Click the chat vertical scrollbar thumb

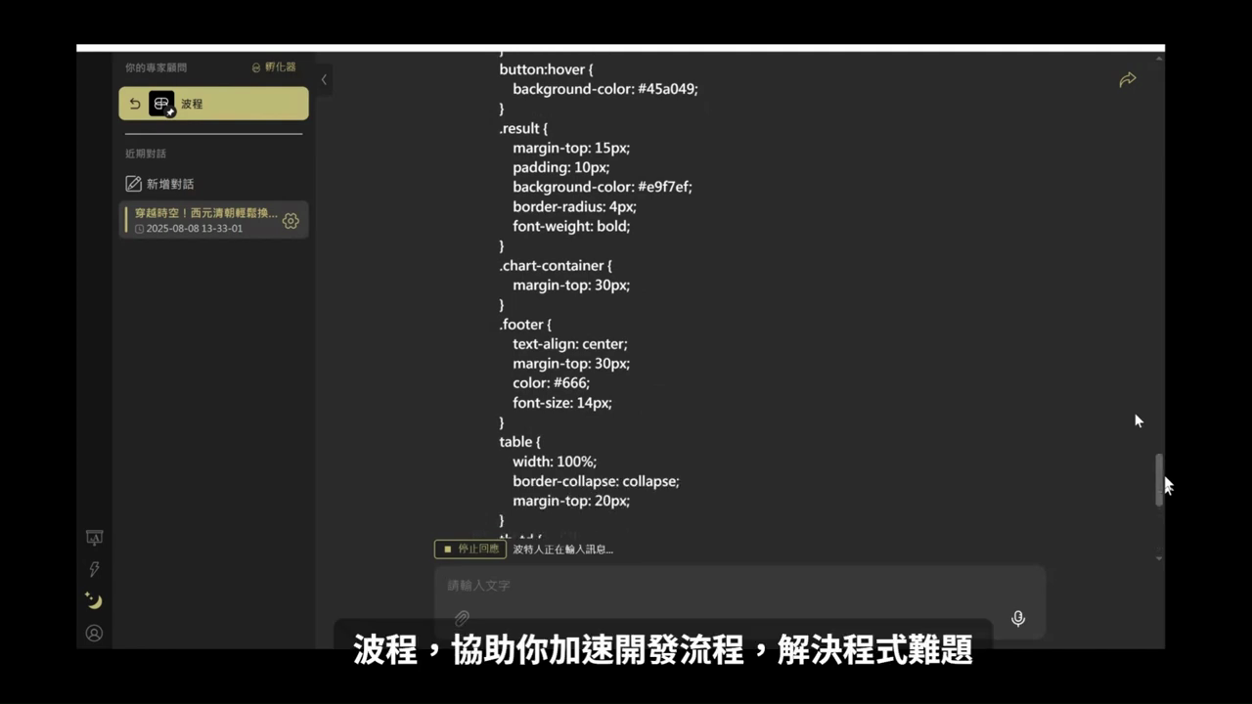1159,479
